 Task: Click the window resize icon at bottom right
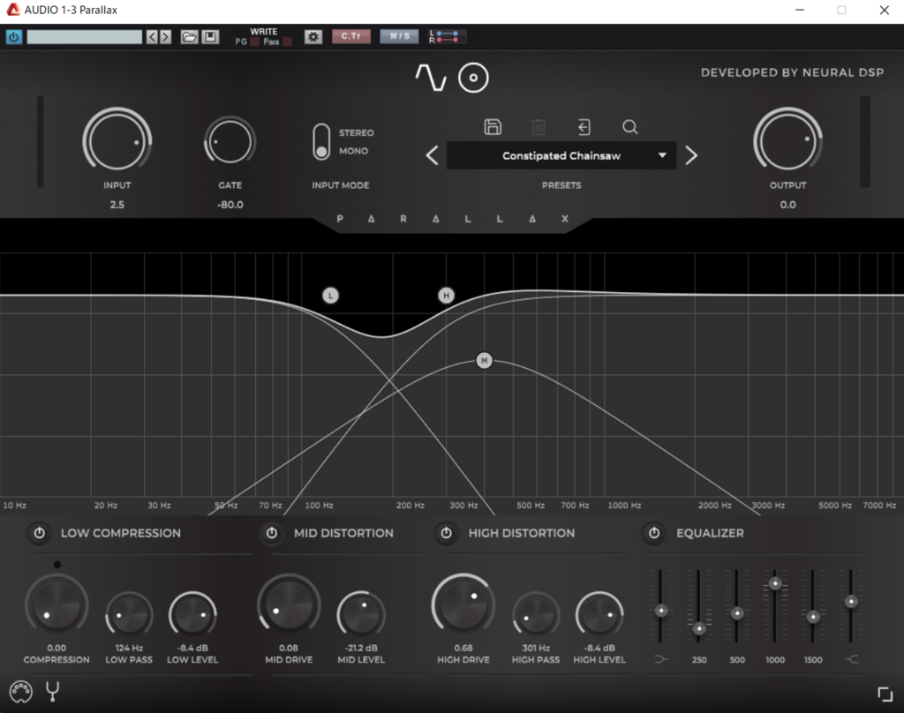pyautogui.click(x=885, y=694)
